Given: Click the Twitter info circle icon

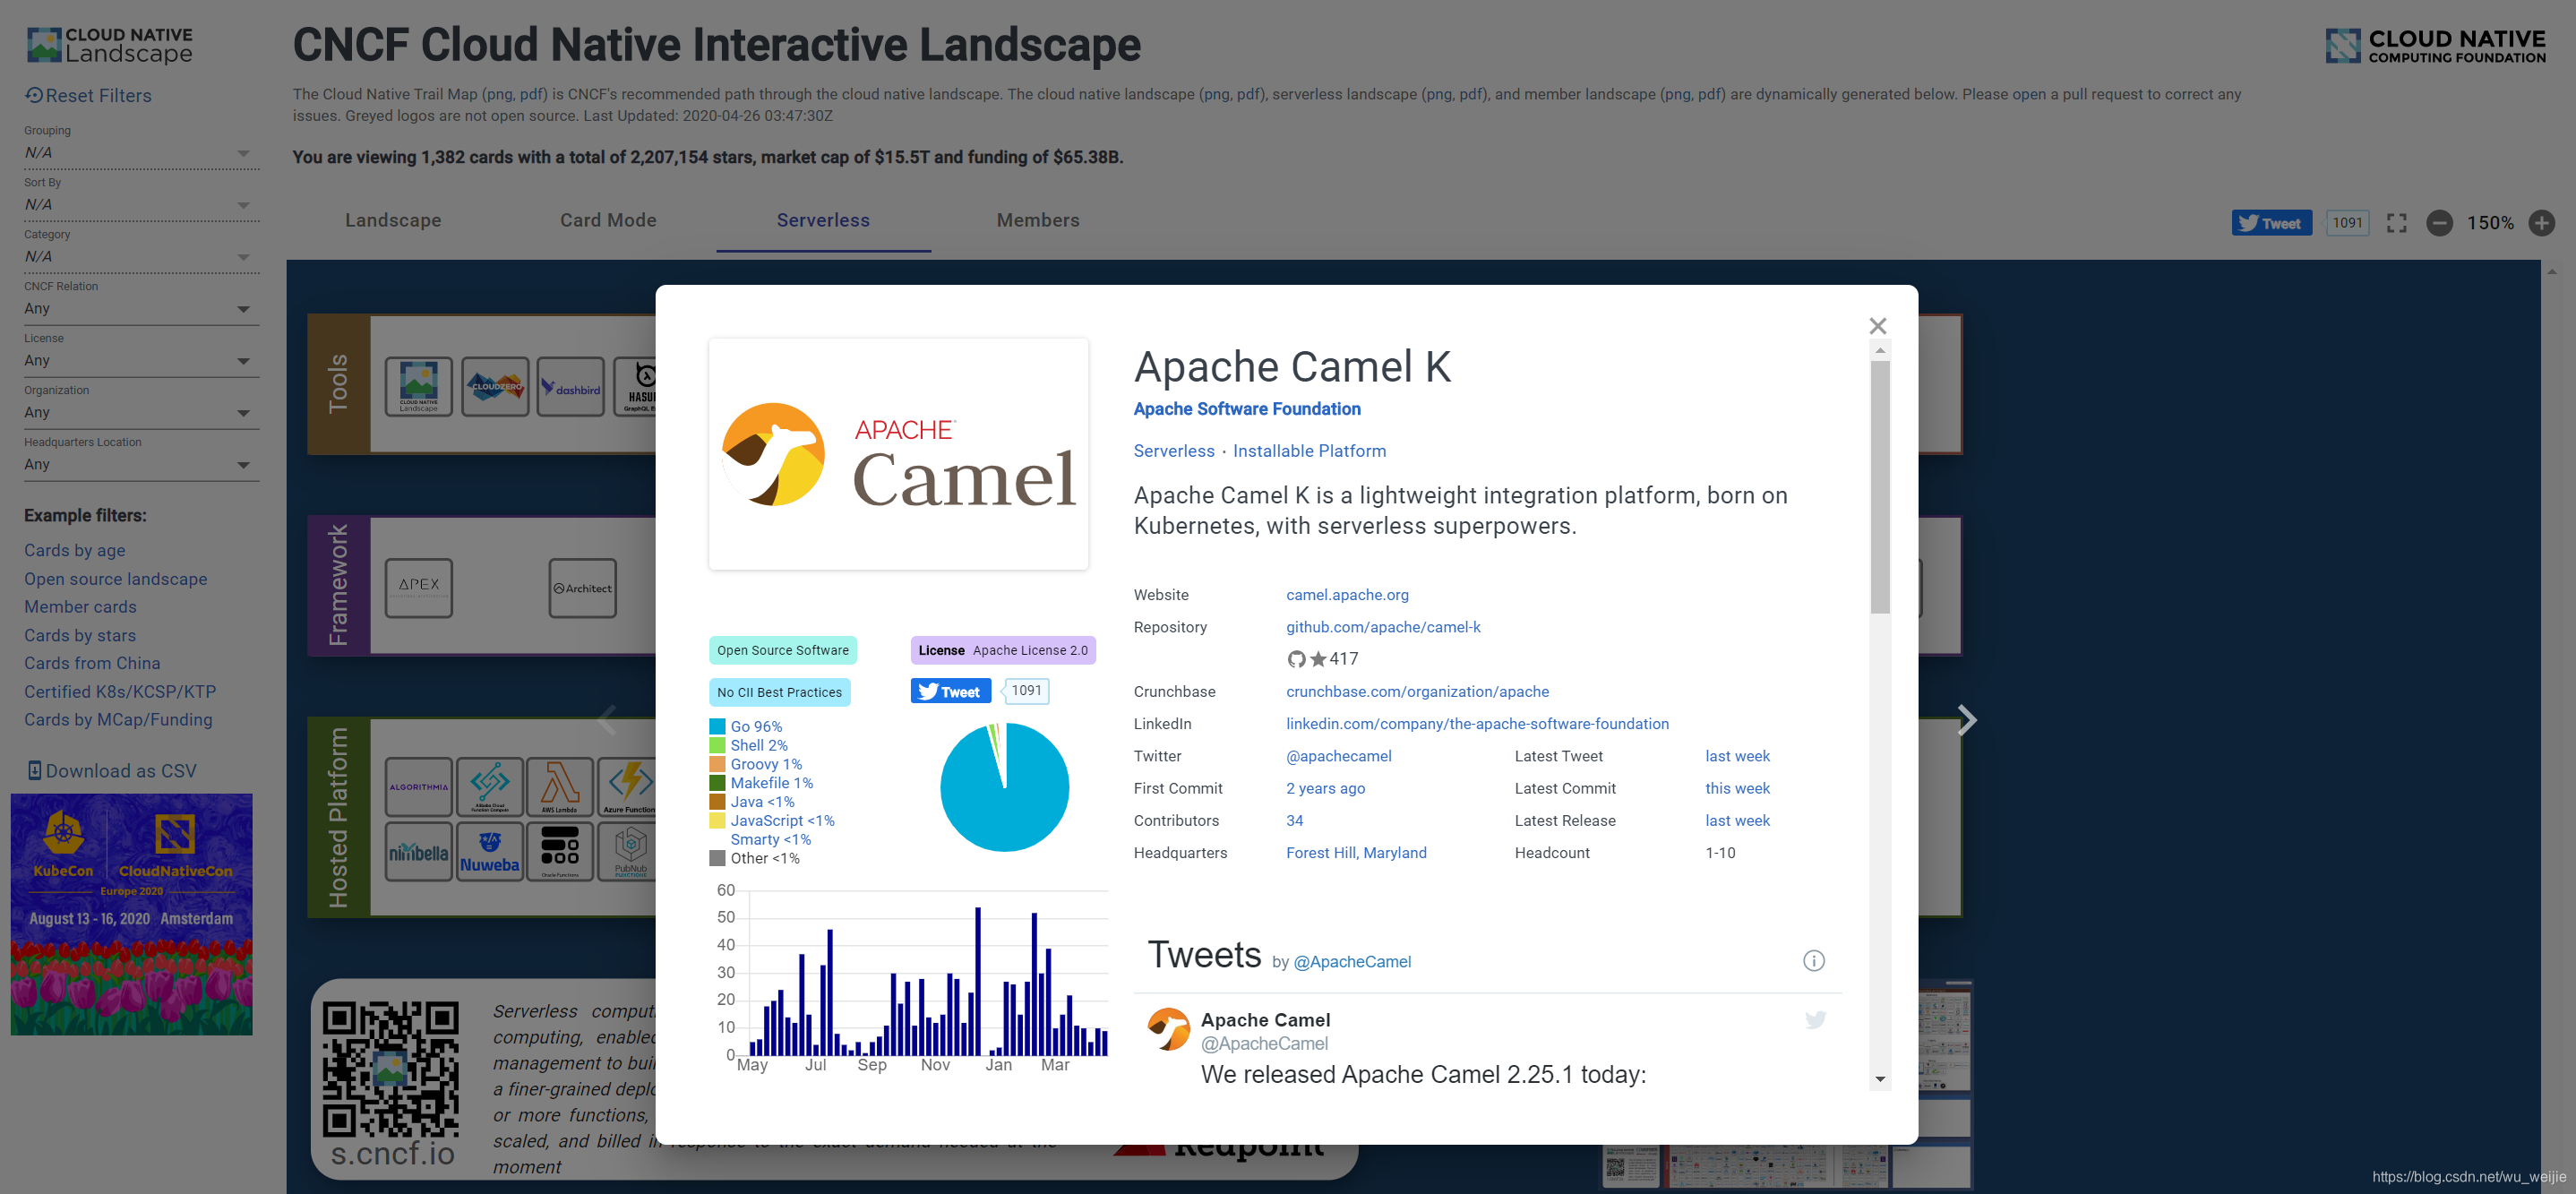Looking at the screenshot, I should 1813,961.
